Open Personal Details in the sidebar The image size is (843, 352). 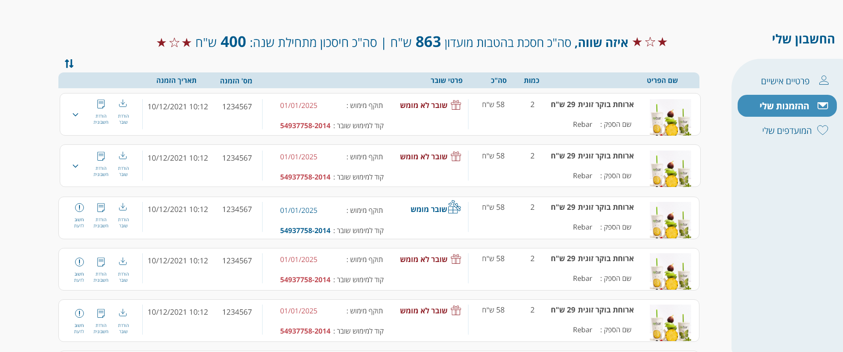[794, 81]
